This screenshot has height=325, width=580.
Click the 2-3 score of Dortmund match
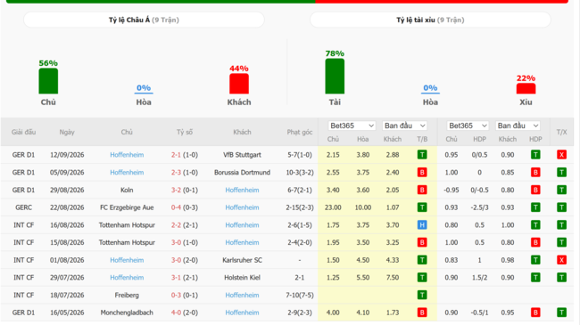tap(176, 173)
